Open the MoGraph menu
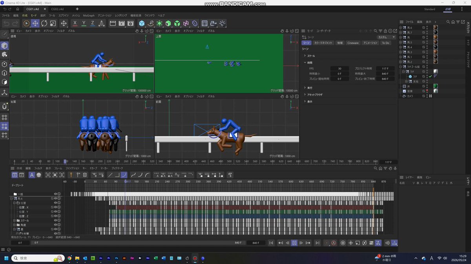This screenshot has height=264, width=471. [x=89, y=15]
